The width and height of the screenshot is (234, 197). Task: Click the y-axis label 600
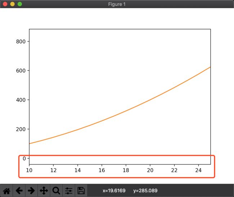click(21, 71)
